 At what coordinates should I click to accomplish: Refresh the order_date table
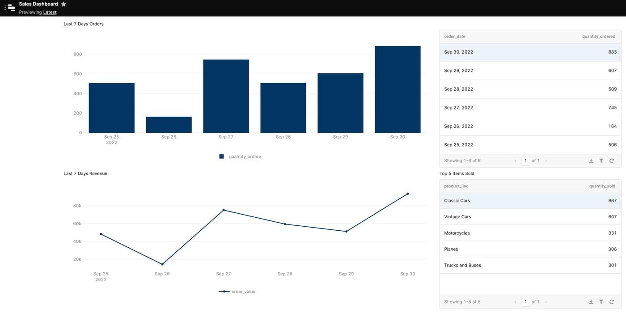612,161
